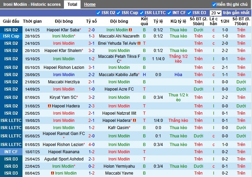Select the Ironi Modiin - Historic scores title
This screenshot has width=252, height=177.
[x=32, y=4]
